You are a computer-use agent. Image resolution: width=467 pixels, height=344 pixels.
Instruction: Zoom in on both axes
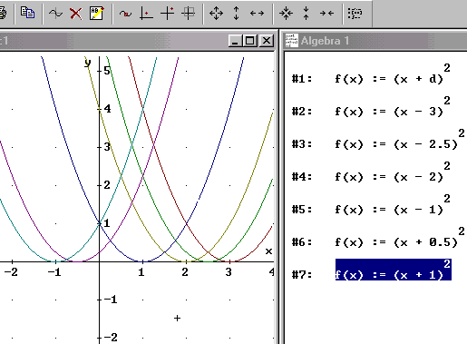click(x=286, y=14)
